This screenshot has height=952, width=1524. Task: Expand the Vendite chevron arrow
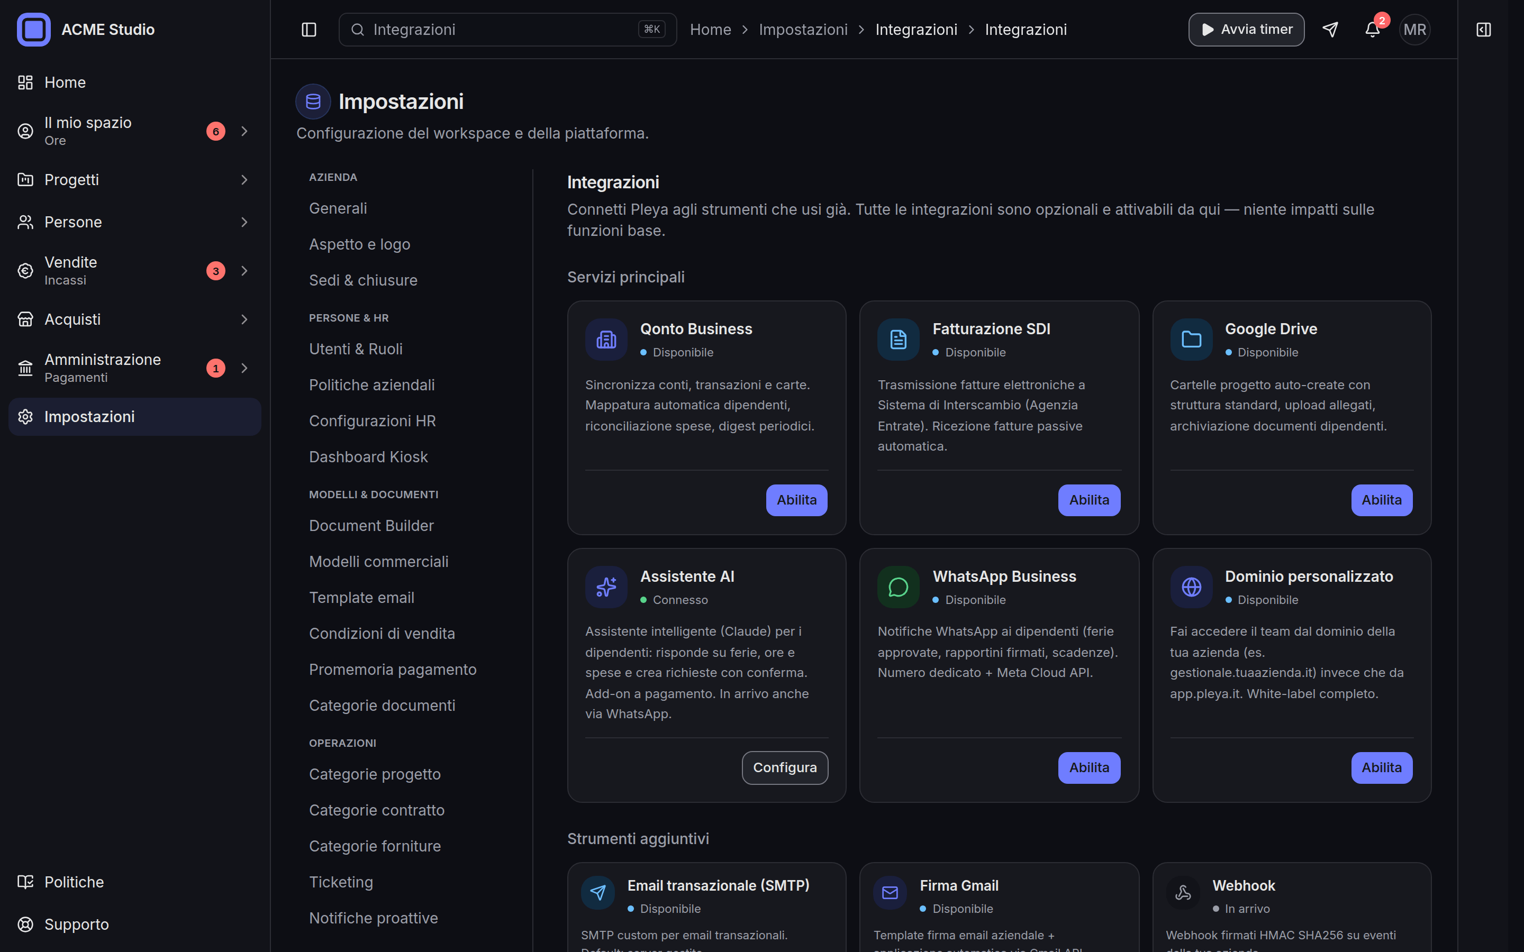(244, 271)
